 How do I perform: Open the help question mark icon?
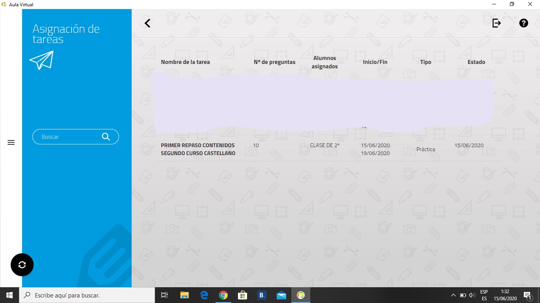523,23
